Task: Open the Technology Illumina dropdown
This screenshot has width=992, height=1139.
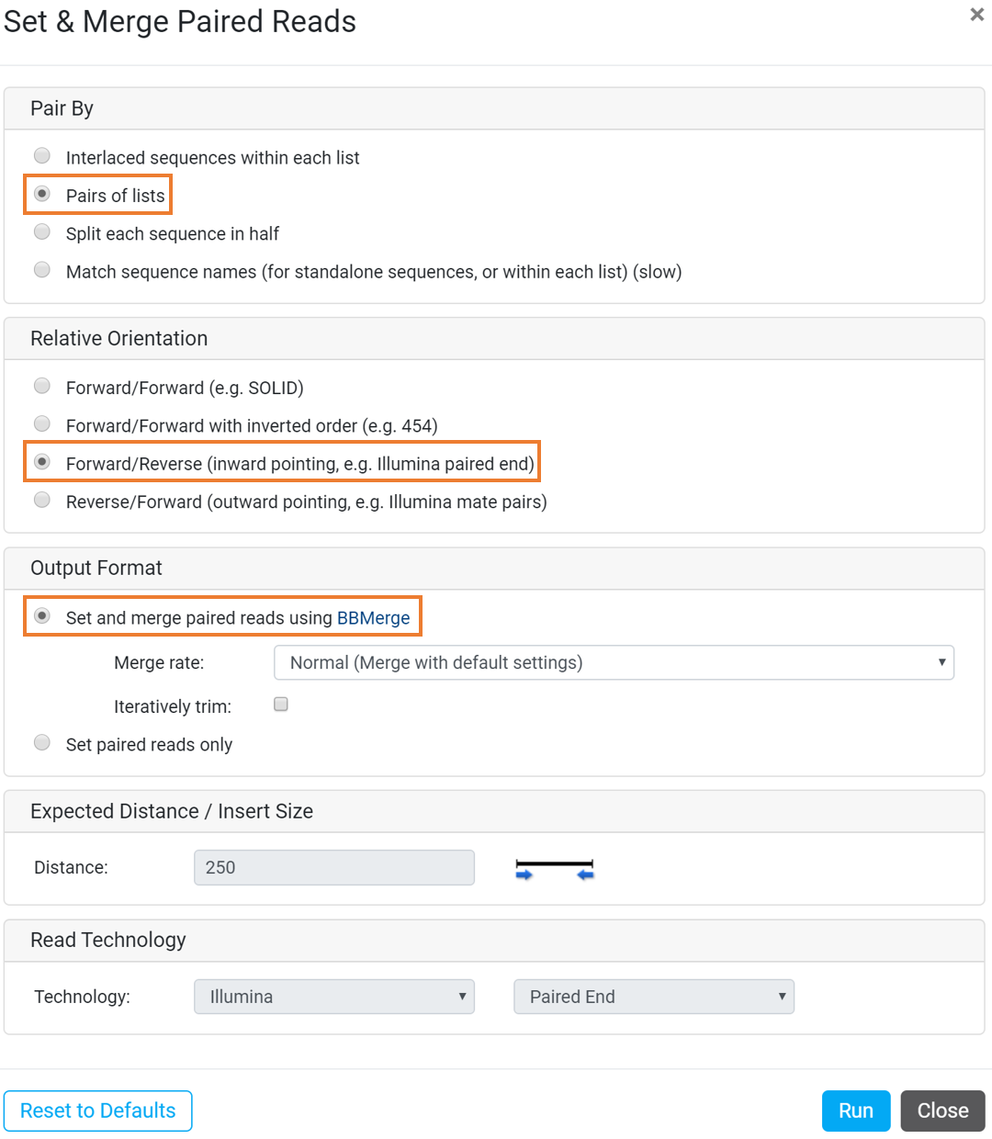Action: tap(334, 997)
